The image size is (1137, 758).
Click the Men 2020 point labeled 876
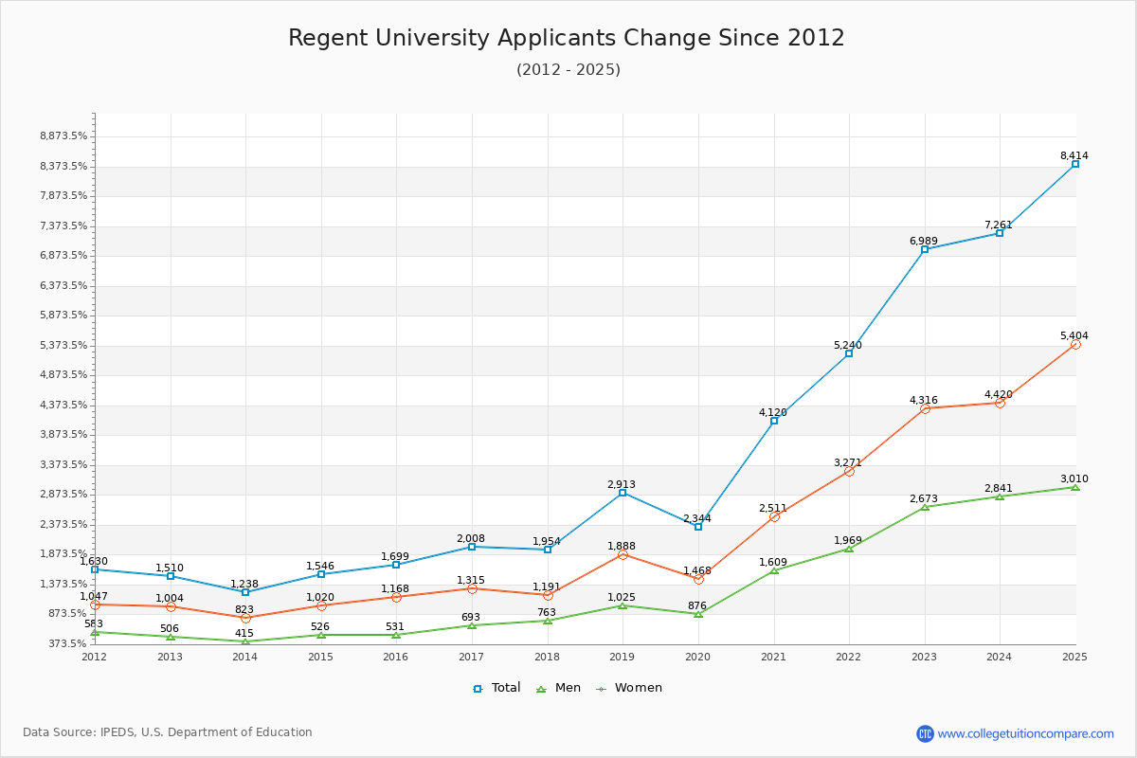698,614
